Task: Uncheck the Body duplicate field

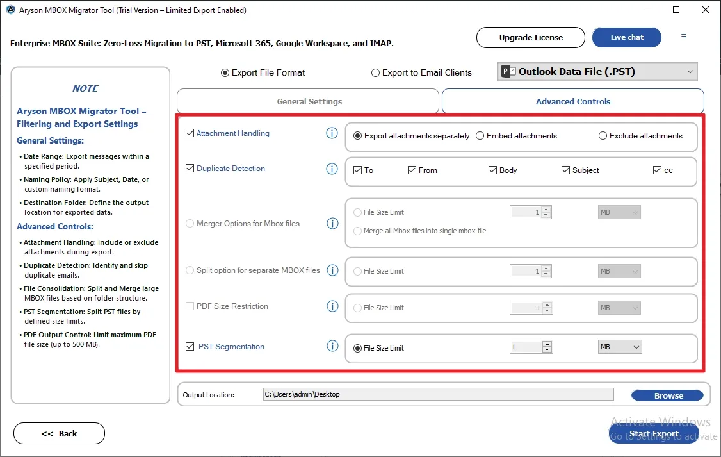Action: click(492, 170)
